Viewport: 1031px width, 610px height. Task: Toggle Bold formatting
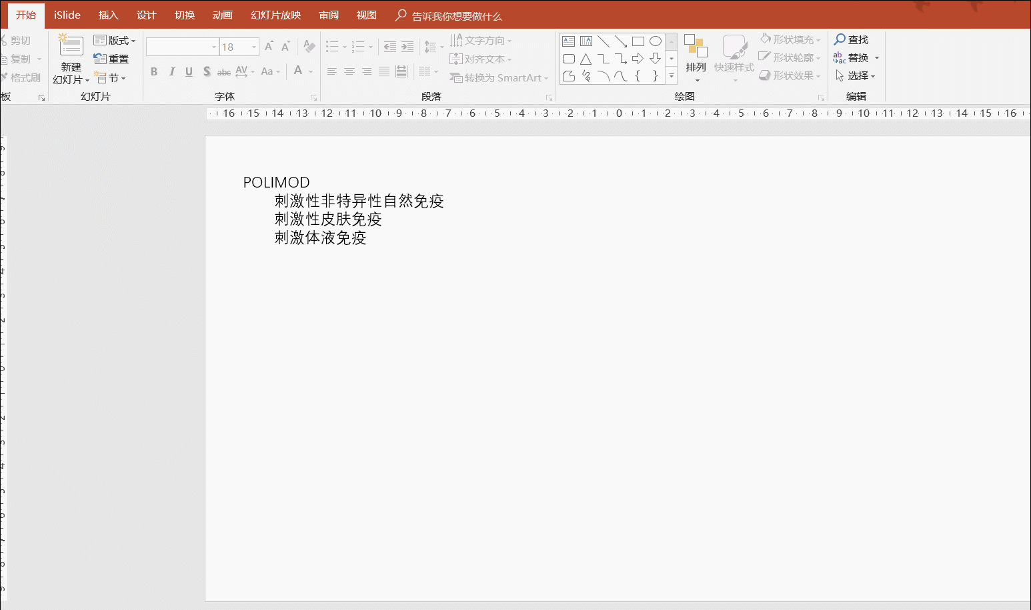154,71
